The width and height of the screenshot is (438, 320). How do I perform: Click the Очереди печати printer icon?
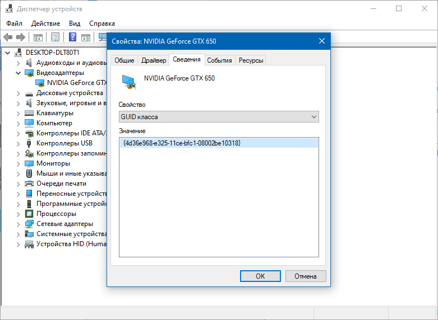coord(29,183)
